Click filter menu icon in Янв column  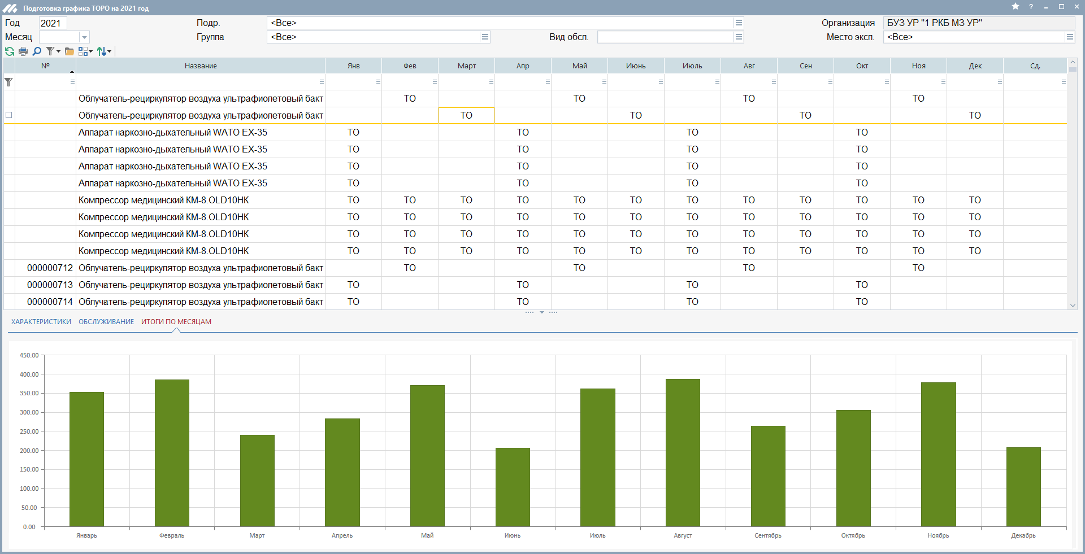[378, 82]
